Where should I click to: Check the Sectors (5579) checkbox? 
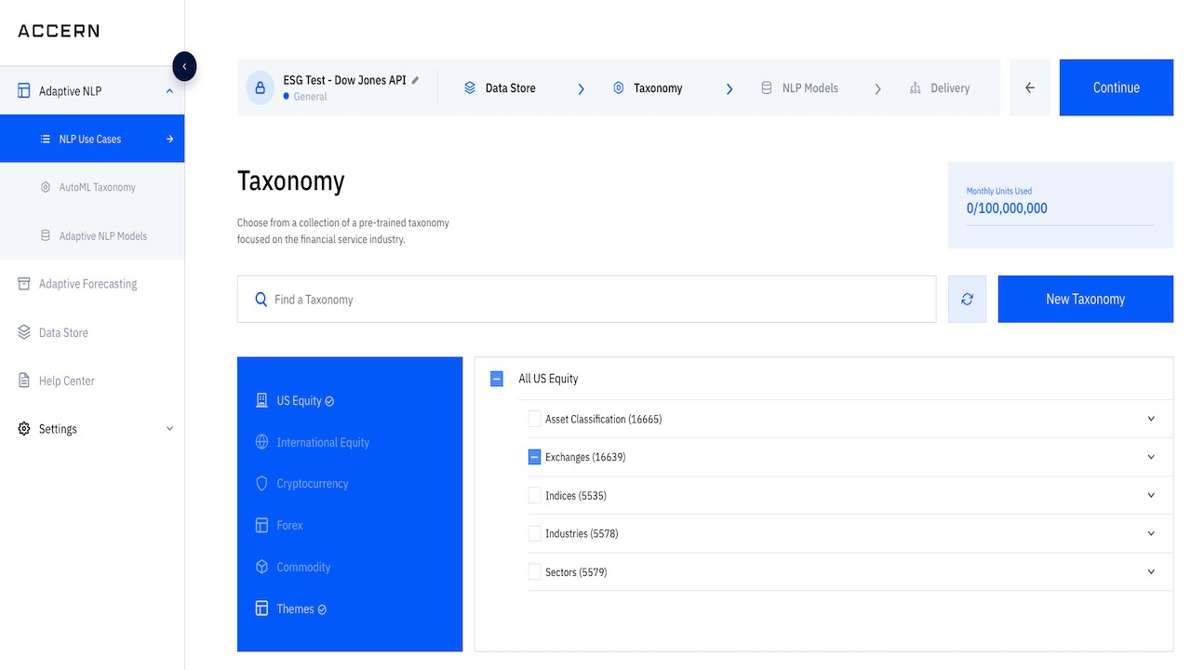tap(534, 571)
